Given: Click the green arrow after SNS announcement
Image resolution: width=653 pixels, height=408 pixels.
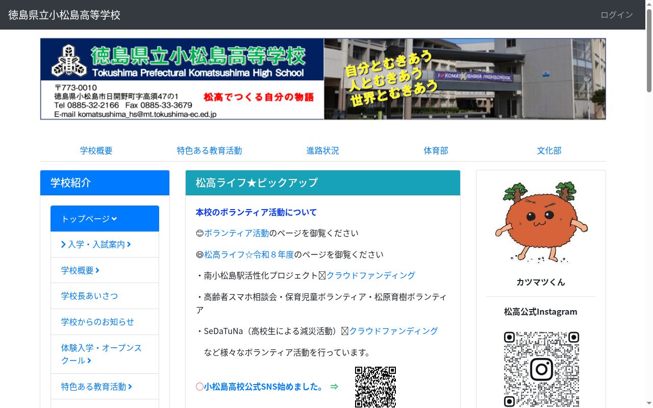Looking at the screenshot, I should (x=334, y=387).
